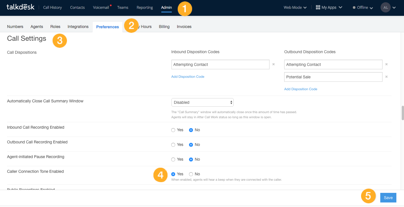Click the Outbound Disposition Codes heading

tap(310, 52)
